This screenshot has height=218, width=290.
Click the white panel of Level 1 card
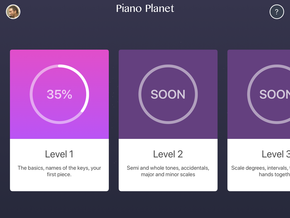coord(59,165)
